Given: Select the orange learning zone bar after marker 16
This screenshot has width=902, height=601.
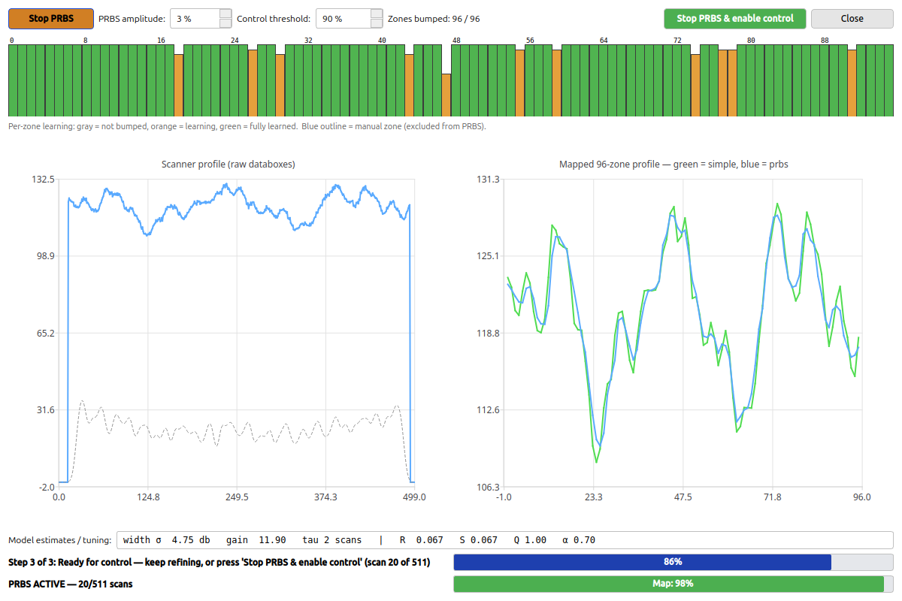Looking at the screenshot, I should click(x=178, y=85).
